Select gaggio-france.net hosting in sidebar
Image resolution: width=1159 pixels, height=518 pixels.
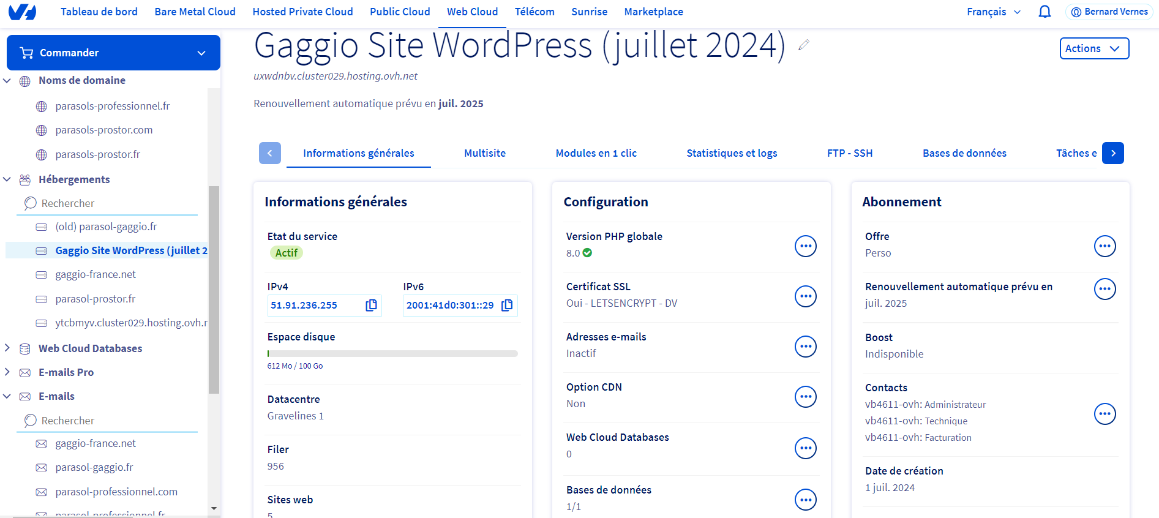click(x=96, y=274)
